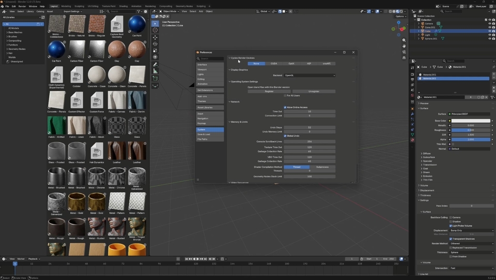
Task: Click the play animation button
Action: (198, 259)
